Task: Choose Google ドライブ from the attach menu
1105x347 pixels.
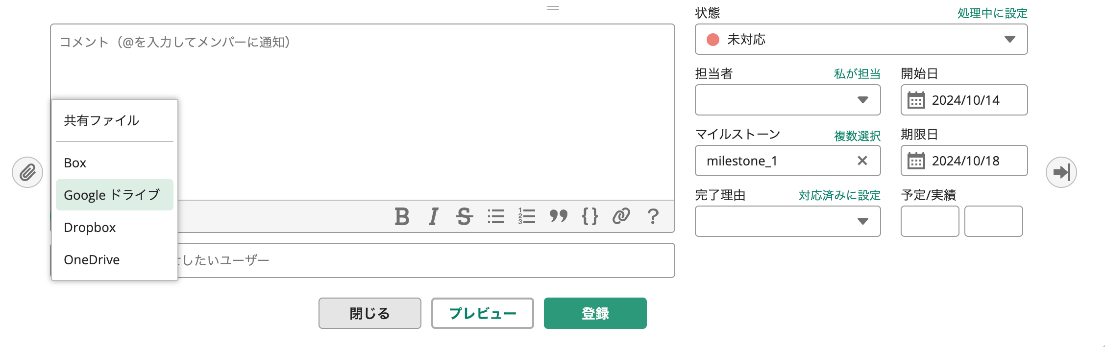Action: pyautogui.click(x=114, y=195)
